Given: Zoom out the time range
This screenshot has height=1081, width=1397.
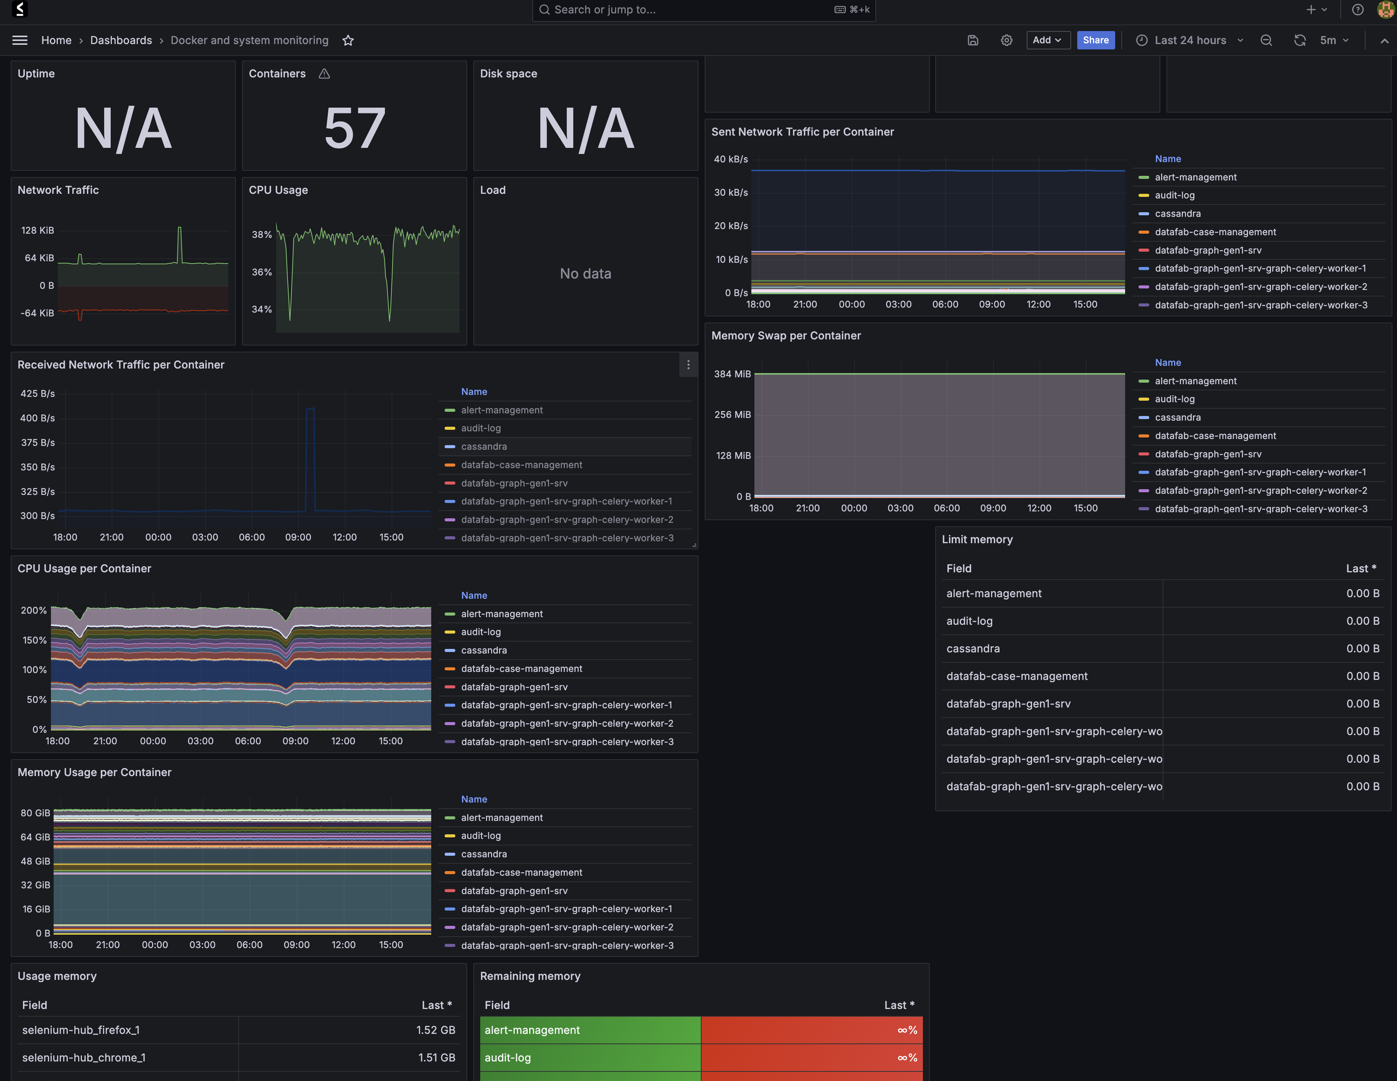Looking at the screenshot, I should pyautogui.click(x=1266, y=40).
